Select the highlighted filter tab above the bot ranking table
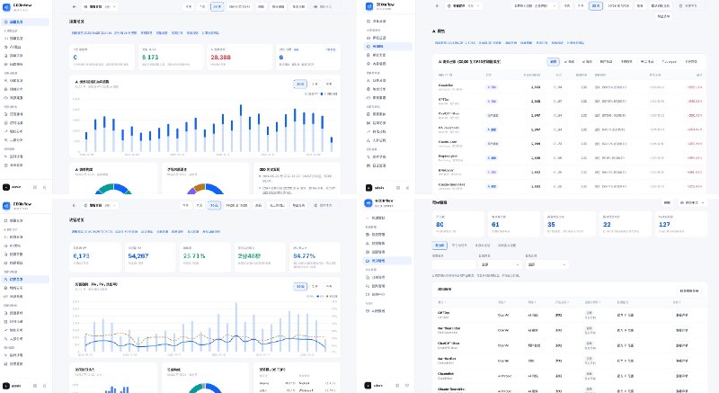Viewport: 719px width, 393px height. [x=553, y=61]
